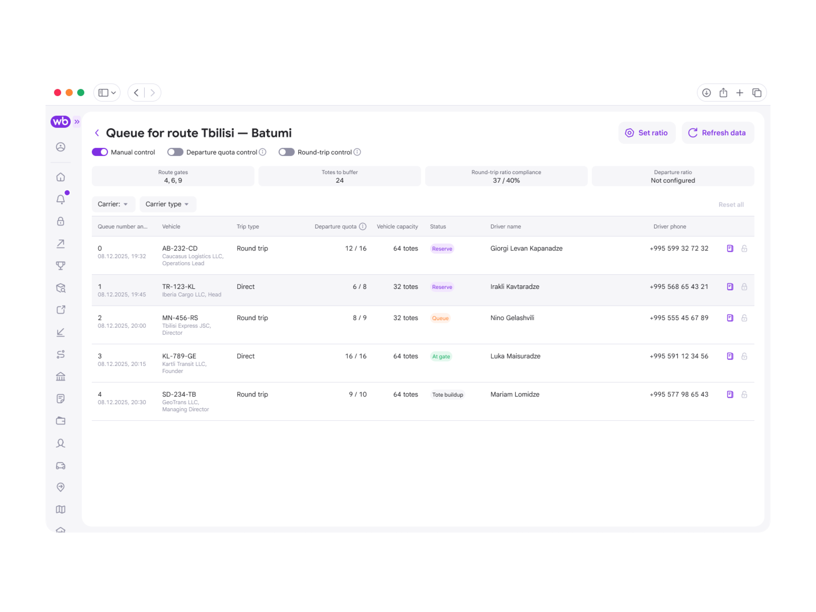The width and height of the screenshot is (816, 612).
Task: Click phone number +995 591 12 34 56
Action: click(679, 356)
